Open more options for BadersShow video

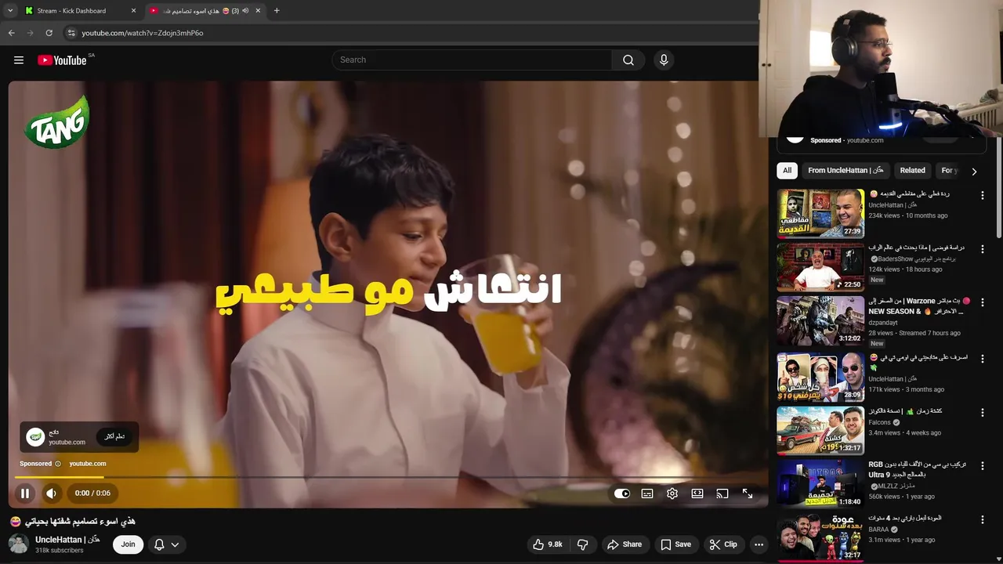click(x=982, y=249)
